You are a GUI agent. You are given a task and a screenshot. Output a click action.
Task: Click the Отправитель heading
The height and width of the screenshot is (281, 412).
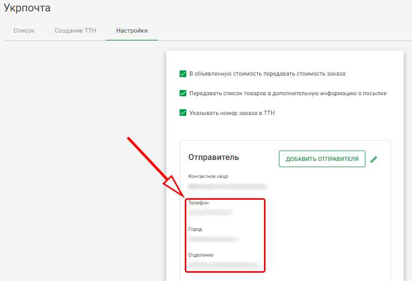coord(214,157)
